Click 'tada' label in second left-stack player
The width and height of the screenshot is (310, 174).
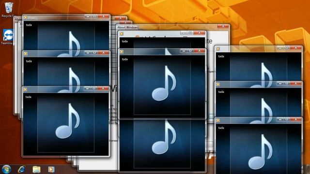[x=29, y=61]
